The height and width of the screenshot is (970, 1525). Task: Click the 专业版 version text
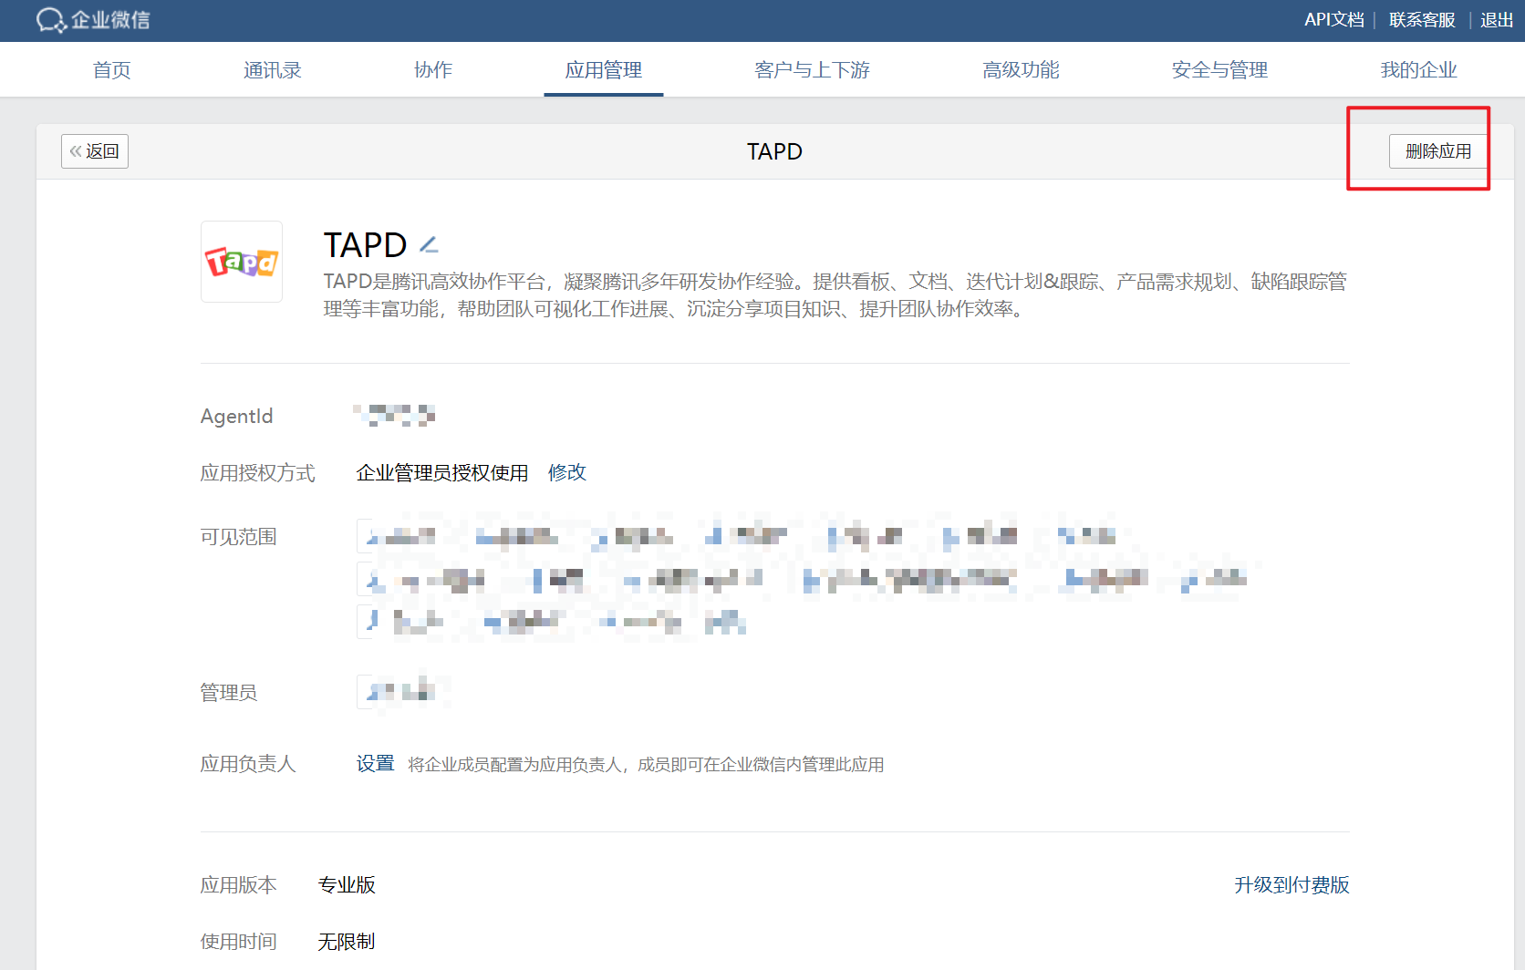pos(347,885)
